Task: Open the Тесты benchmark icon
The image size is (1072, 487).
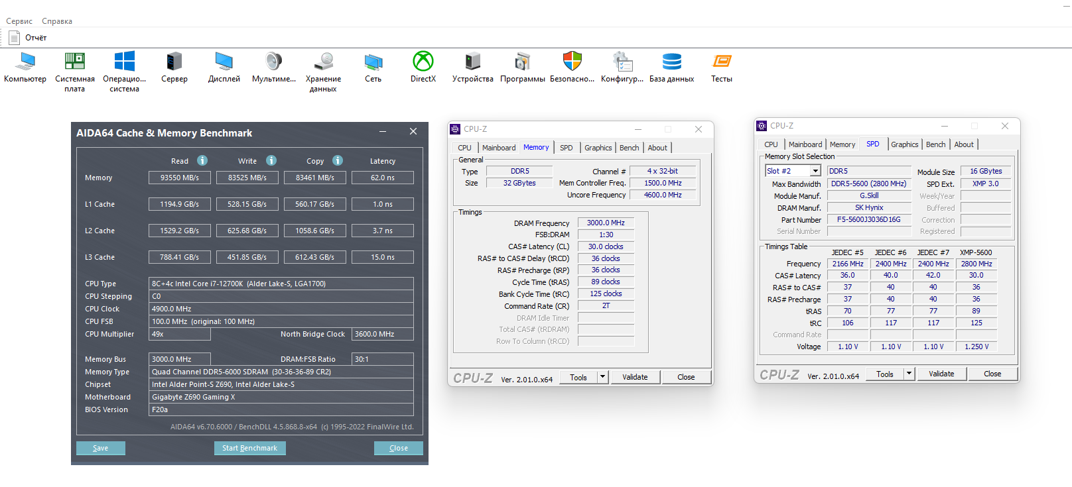Action: [721, 62]
